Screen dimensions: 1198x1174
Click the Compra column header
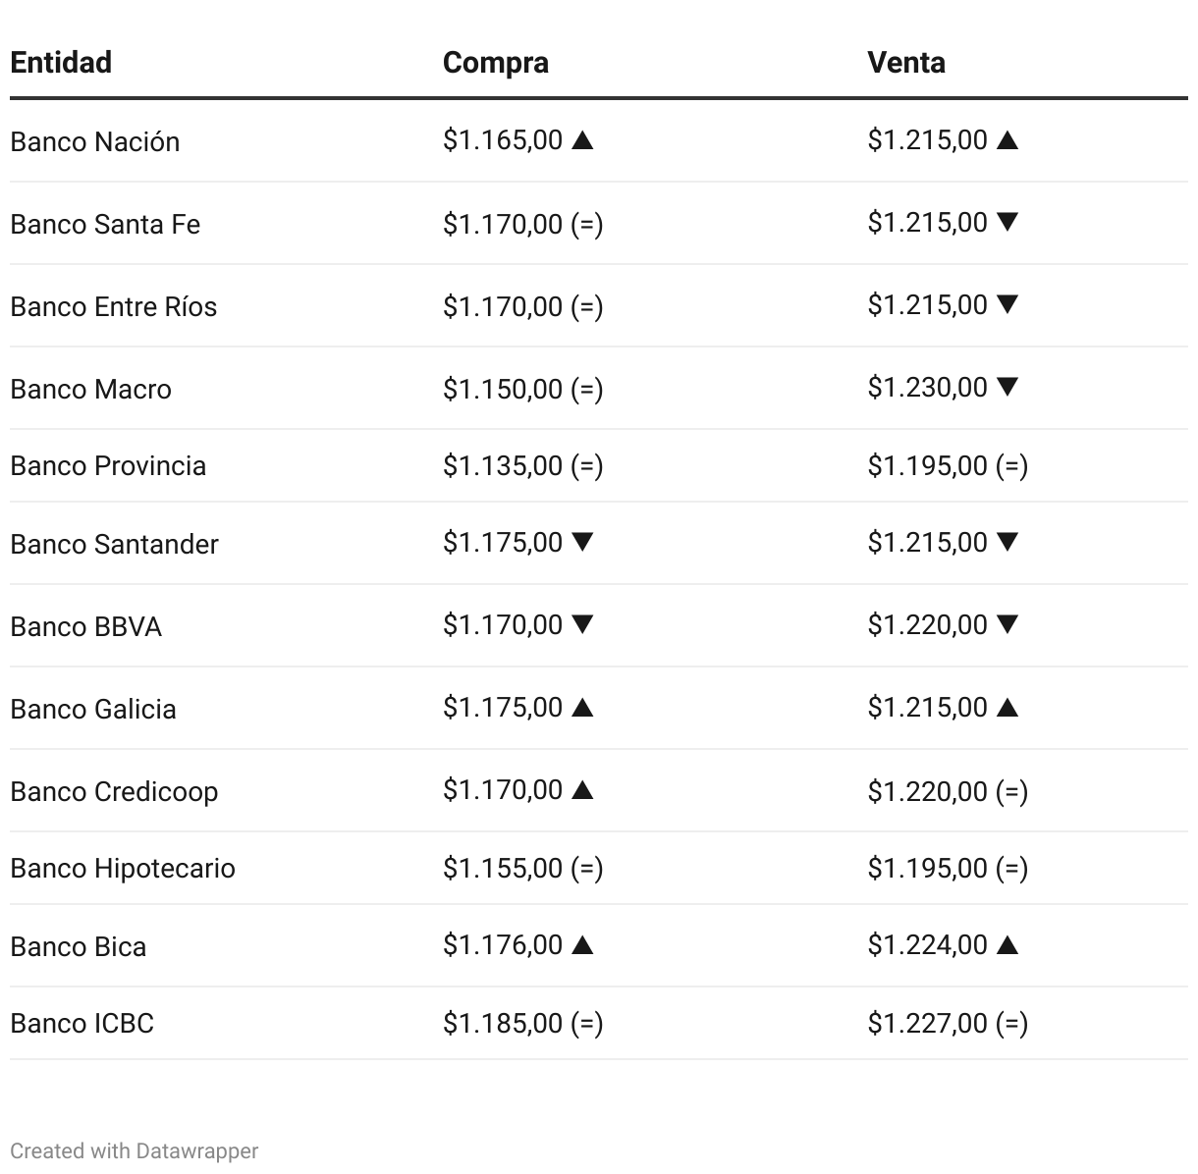coord(496,62)
